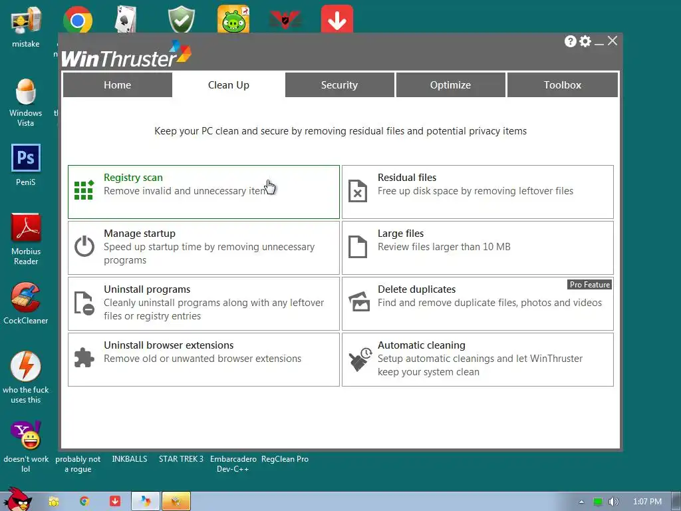Select the red winged shield desktop icon
The width and height of the screenshot is (681, 511).
click(x=285, y=20)
